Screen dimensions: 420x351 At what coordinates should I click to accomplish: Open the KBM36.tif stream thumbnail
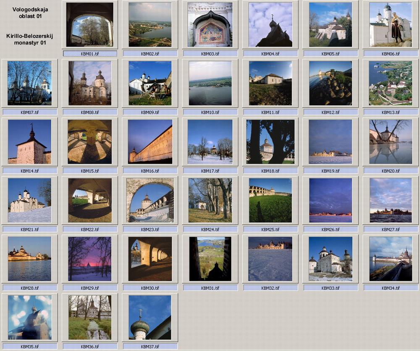pos(90,317)
